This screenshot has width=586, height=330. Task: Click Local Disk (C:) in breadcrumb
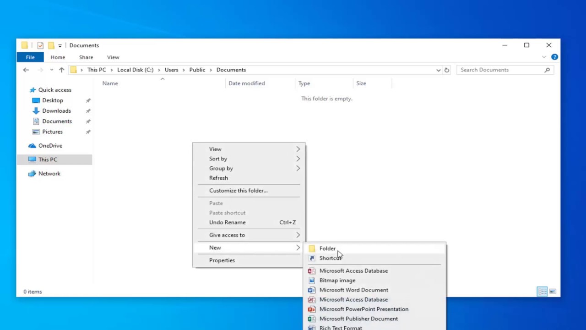(x=136, y=70)
